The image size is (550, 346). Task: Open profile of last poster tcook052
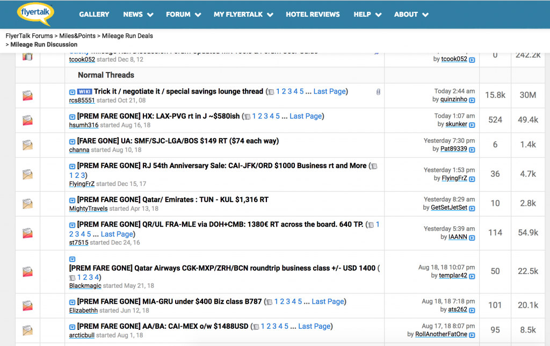tap(454, 59)
